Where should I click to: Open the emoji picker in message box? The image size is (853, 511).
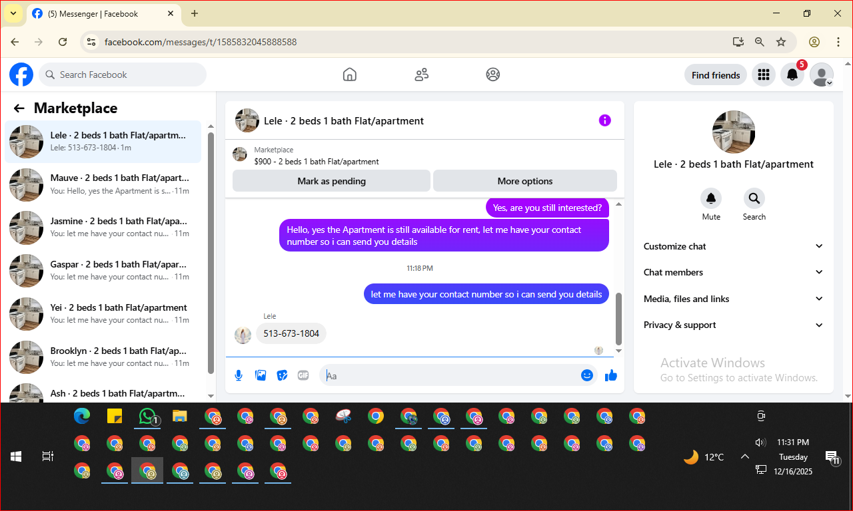pos(587,375)
